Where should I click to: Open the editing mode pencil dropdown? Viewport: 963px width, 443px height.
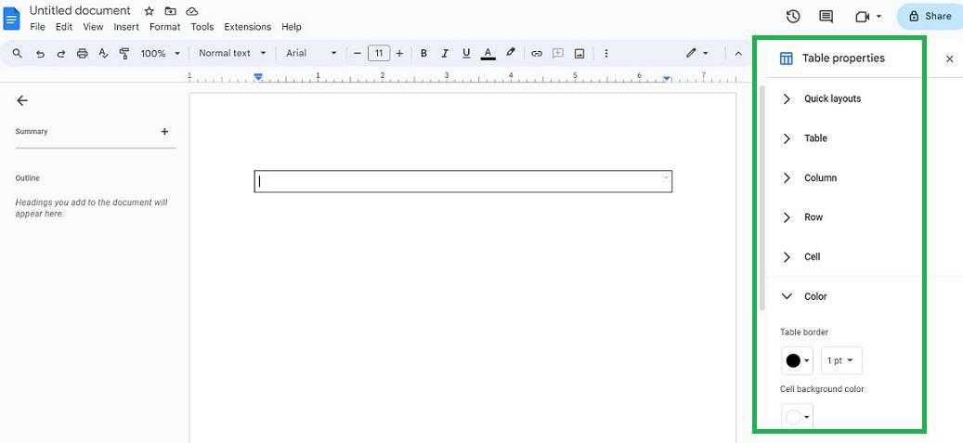pos(697,54)
